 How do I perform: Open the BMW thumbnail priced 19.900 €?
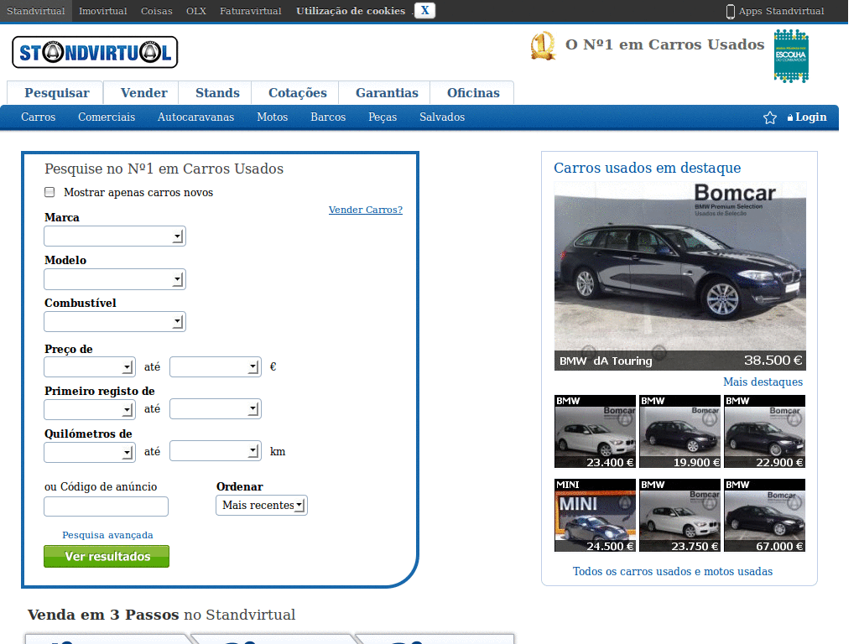tap(679, 432)
